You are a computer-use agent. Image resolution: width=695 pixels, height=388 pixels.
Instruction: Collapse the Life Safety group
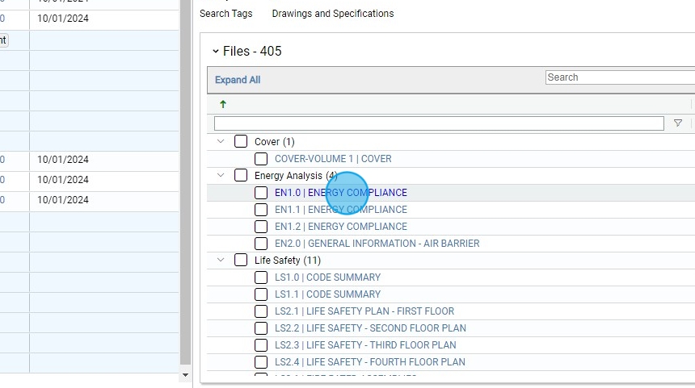click(x=221, y=261)
